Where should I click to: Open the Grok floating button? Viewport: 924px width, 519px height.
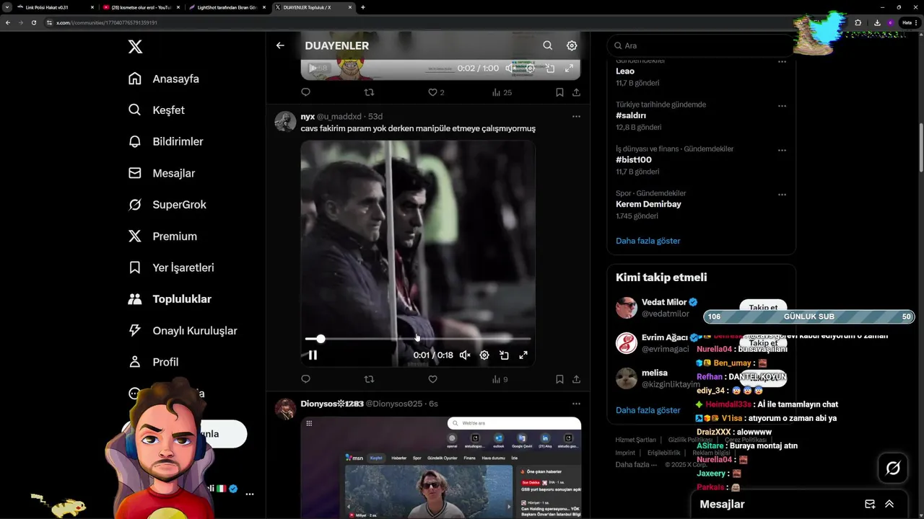[x=893, y=469]
